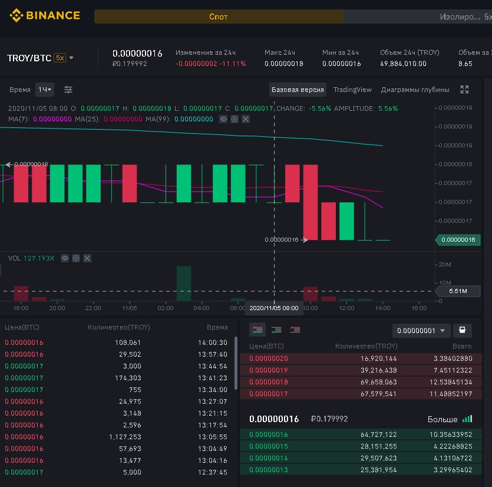Open VOL indicator settings icon
The image size is (492, 487).
tap(76, 258)
